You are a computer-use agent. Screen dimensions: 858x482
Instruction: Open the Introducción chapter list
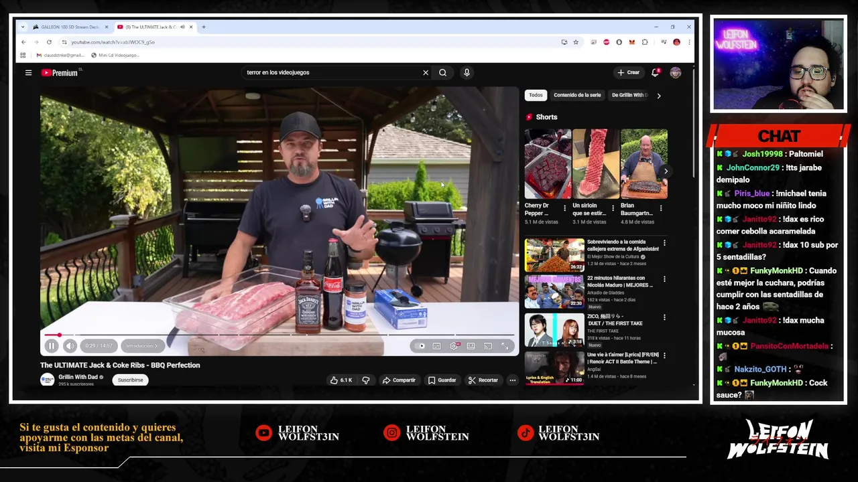click(x=141, y=346)
